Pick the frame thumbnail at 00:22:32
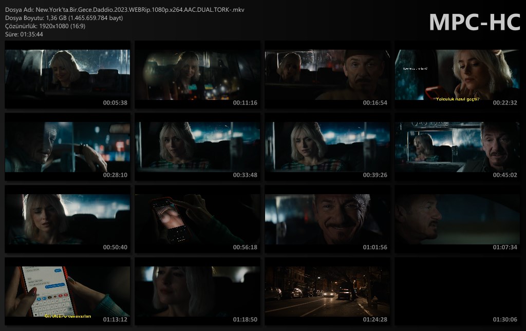Viewport: 526px width, 331px height. pos(457,75)
